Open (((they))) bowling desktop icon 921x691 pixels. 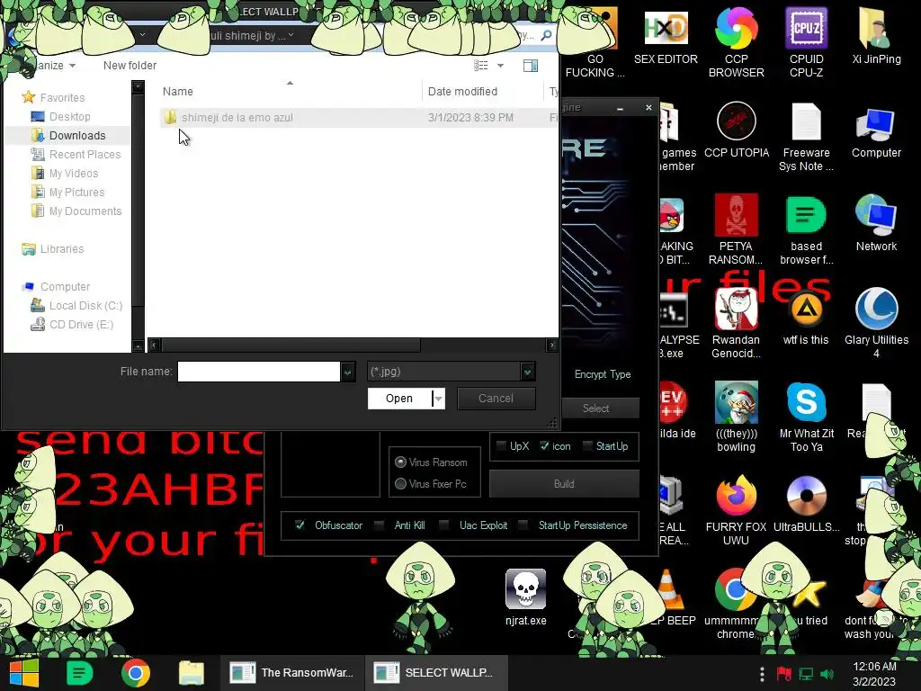click(x=736, y=417)
